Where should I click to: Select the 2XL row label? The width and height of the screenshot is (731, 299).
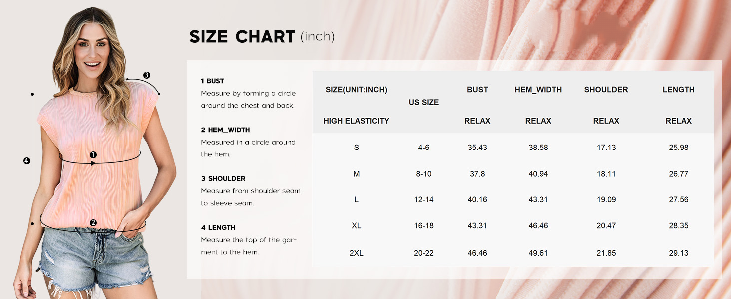point(356,253)
